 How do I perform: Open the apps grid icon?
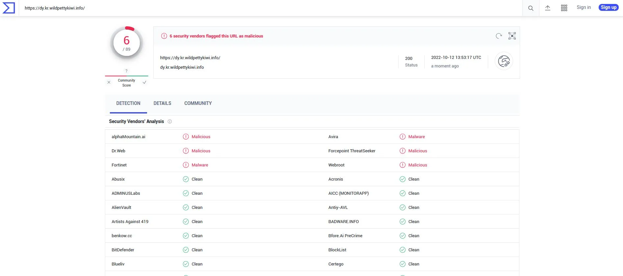coord(564,8)
